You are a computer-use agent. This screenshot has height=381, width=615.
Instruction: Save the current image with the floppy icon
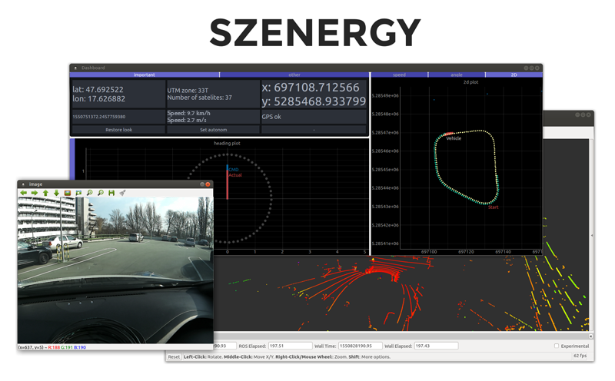pyautogui.click(x=111, y=193)
